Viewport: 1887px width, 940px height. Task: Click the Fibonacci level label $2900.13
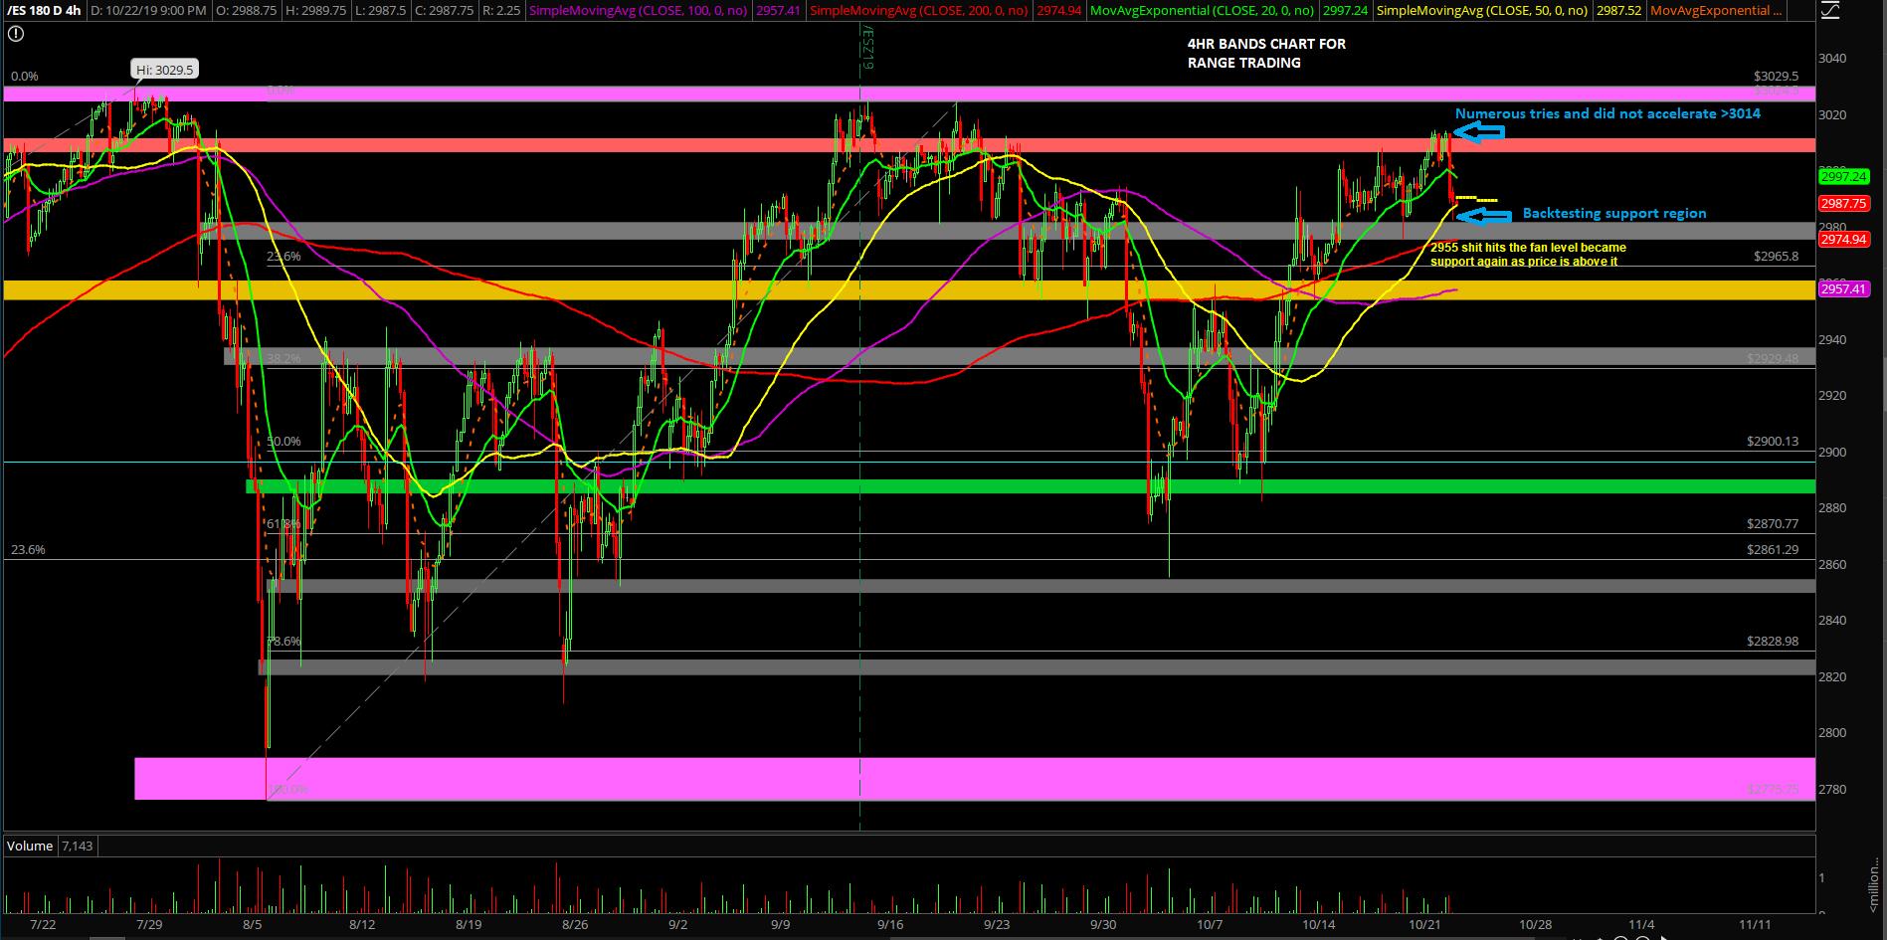point(1773,442)
